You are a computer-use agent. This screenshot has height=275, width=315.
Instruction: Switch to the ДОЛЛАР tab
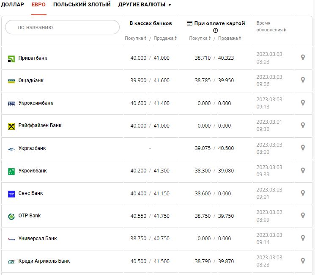[x=13, y=5]
